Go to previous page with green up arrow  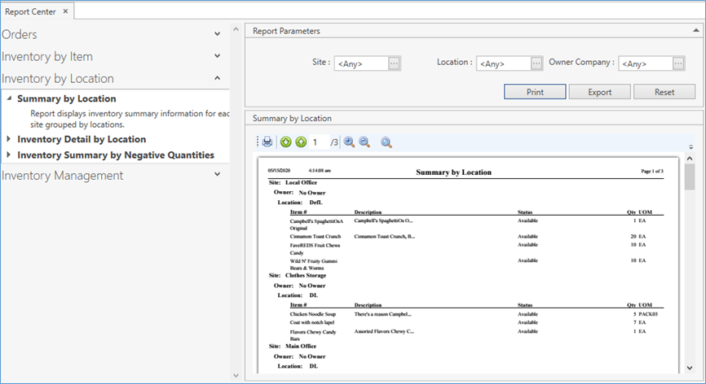pyautogui.click(x=301, y=142)
